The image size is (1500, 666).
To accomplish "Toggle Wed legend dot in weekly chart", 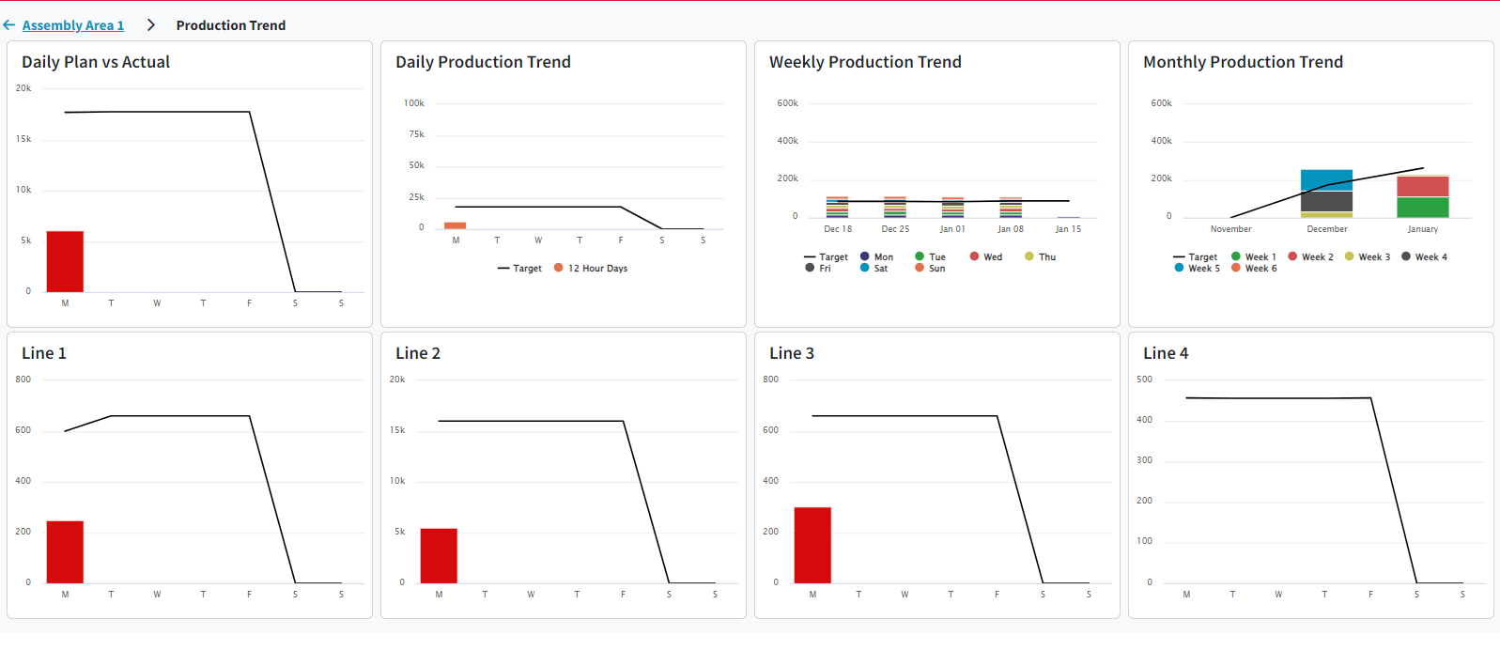I will point(975,256).
